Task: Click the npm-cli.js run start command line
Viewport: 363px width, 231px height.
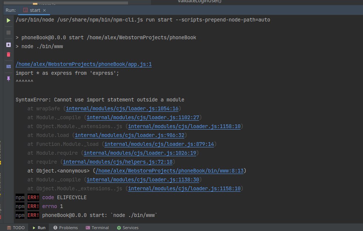Action: [142, 20]
